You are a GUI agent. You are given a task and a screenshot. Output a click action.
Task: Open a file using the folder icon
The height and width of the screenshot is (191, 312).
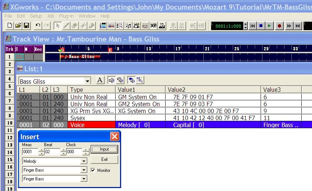tap(18, 26)
